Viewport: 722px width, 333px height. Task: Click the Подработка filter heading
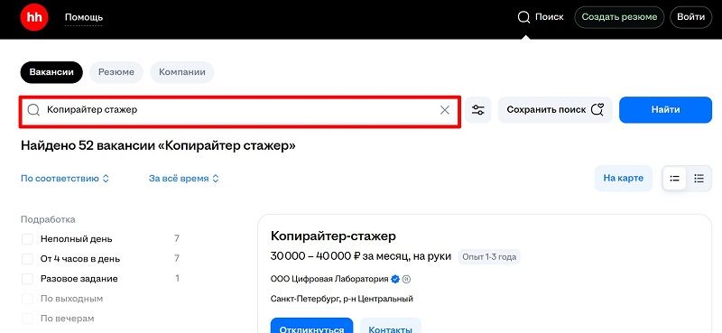coord(48,219)
